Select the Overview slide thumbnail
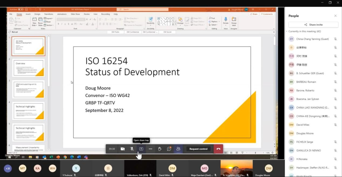Screen dimensions: 342x177 pos(28,68)
